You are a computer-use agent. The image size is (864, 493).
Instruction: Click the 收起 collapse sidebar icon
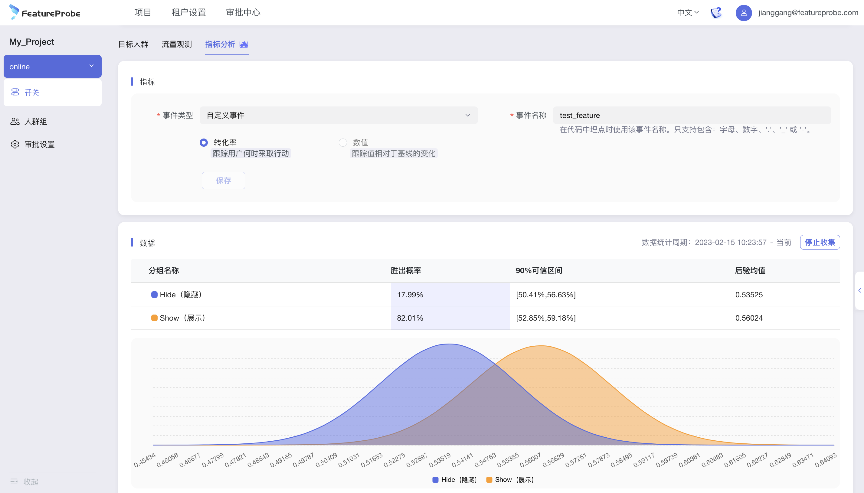tap(14, 481)
